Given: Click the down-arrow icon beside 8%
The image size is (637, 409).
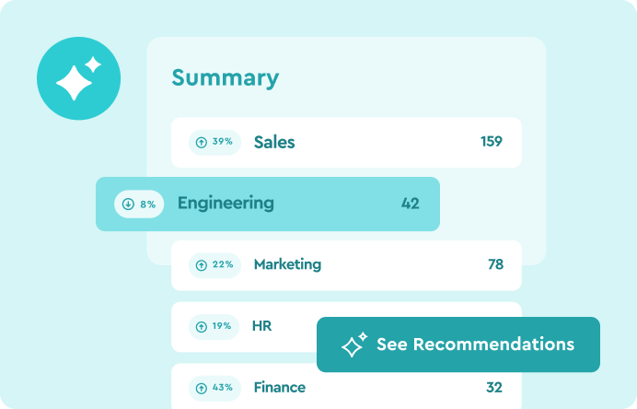Looking at the screenshot, I should tap(128, 204).
